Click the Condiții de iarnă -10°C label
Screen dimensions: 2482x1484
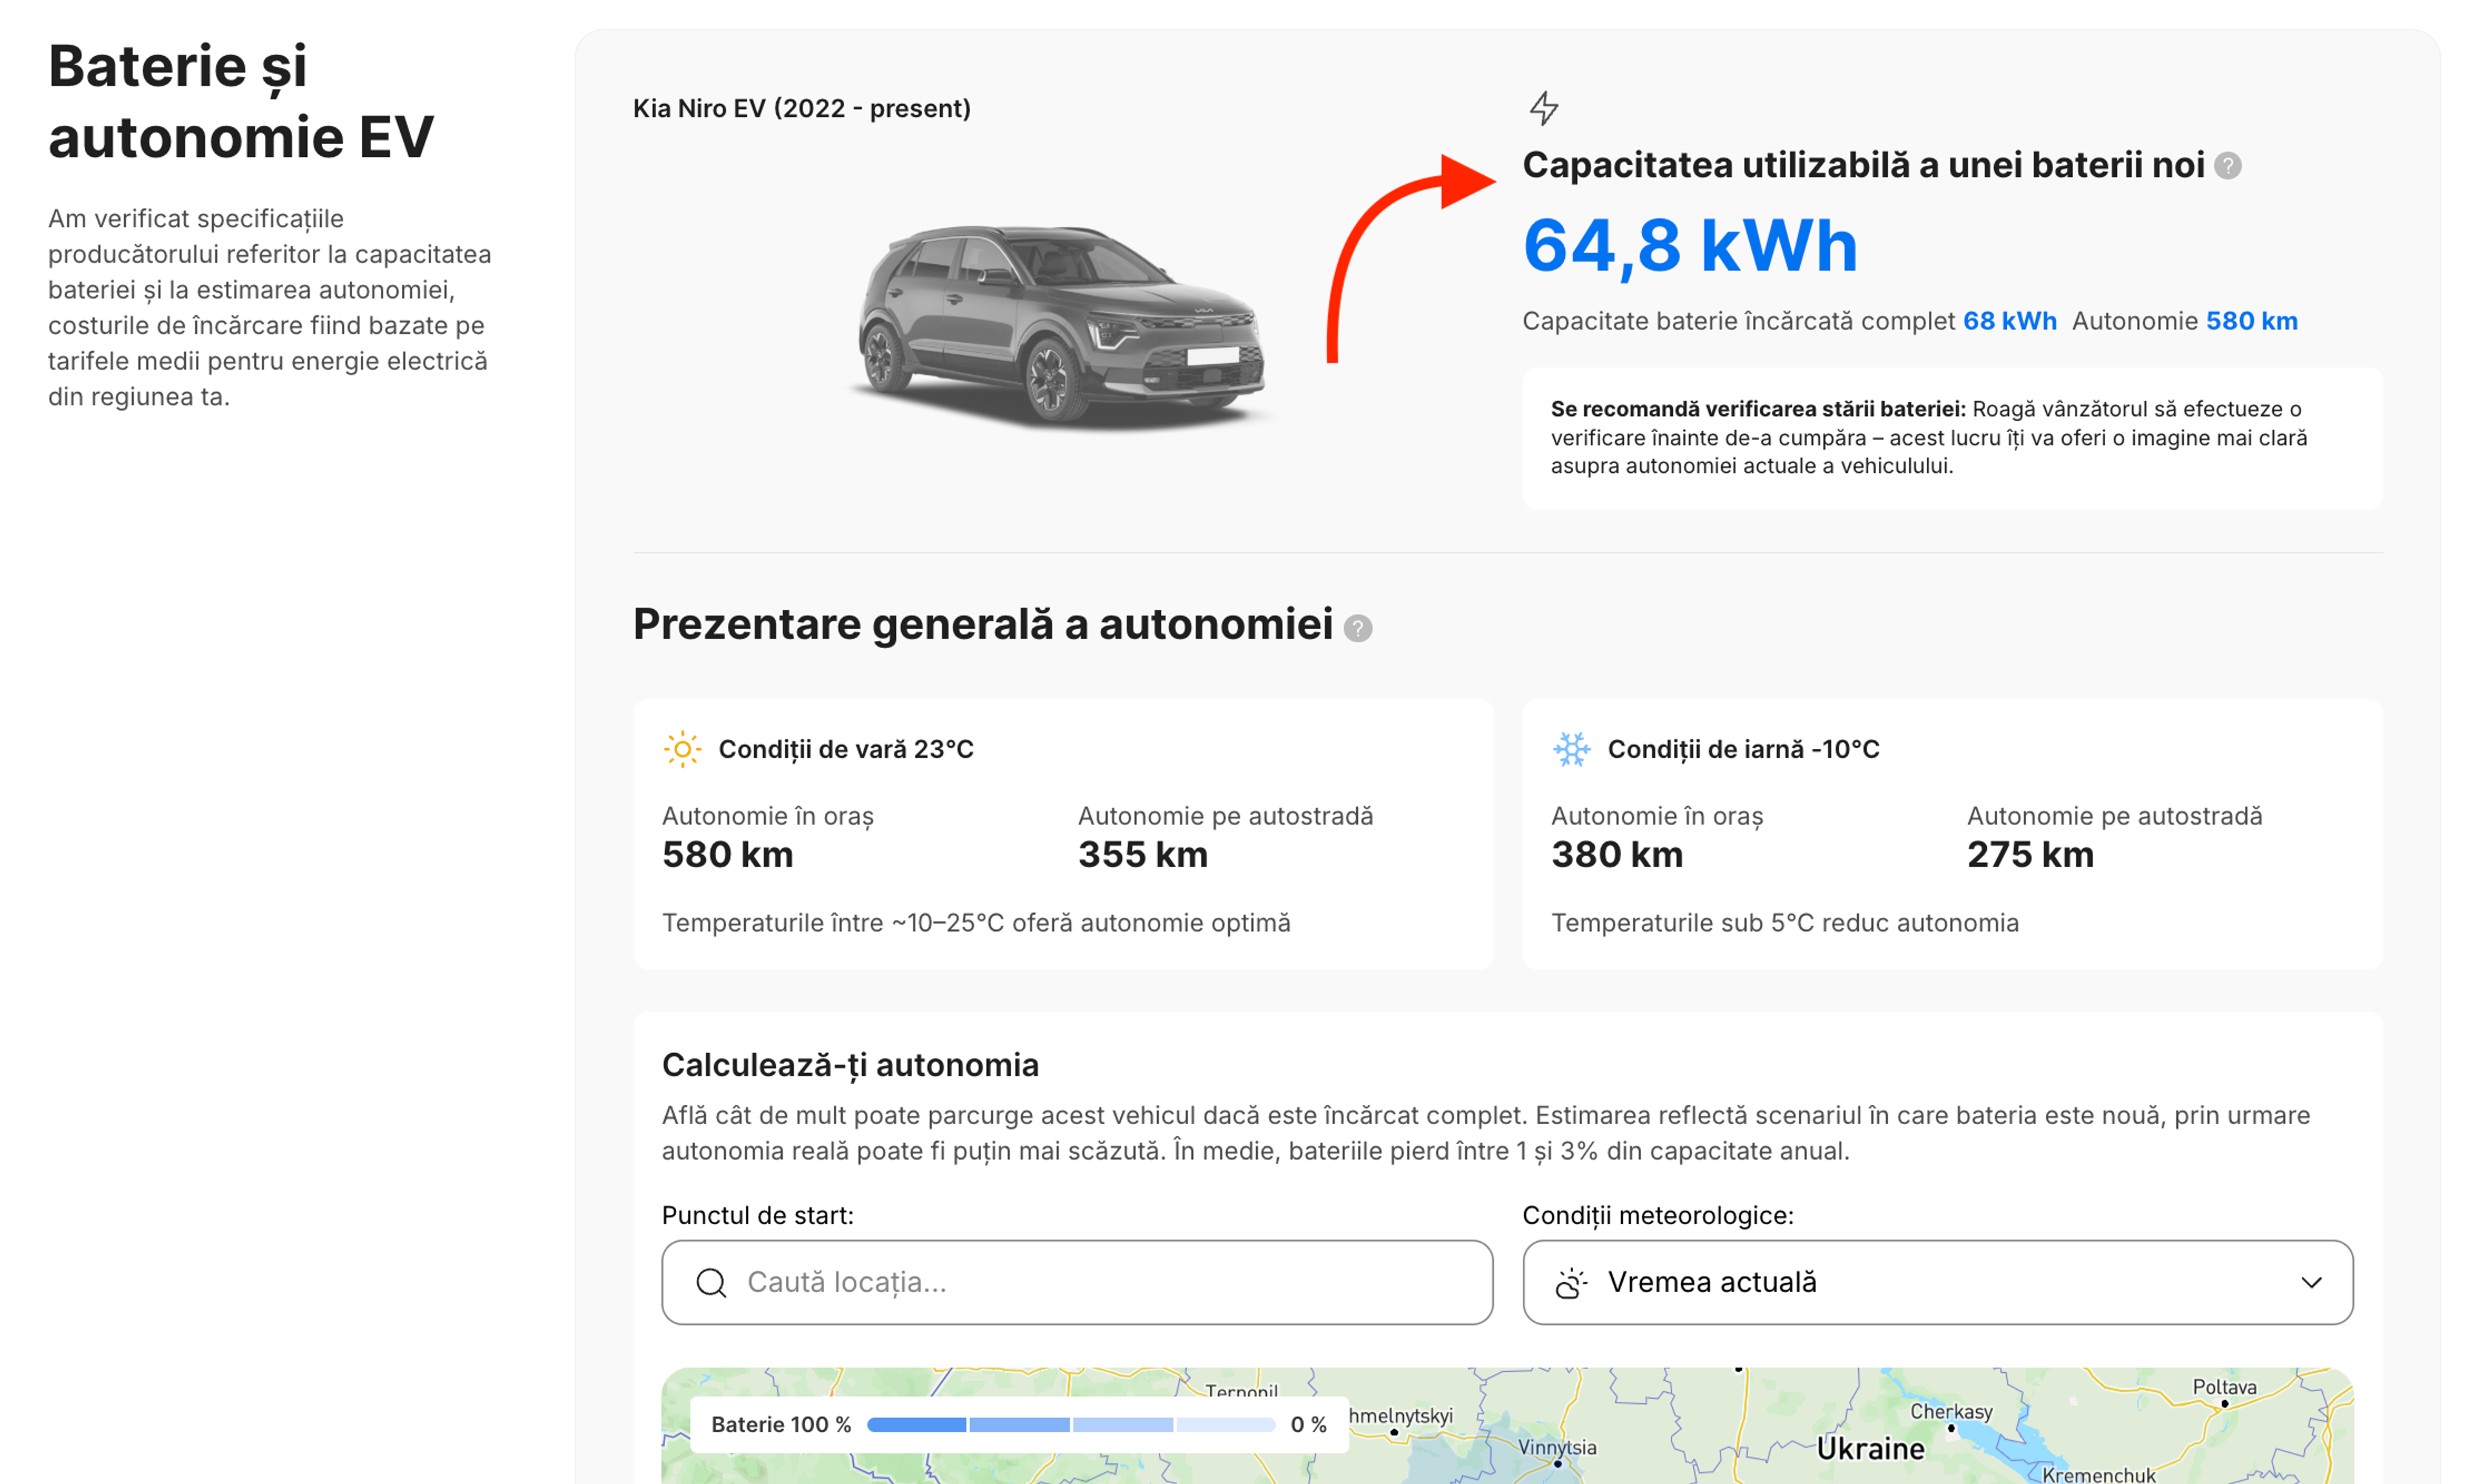click(1743, 749)
